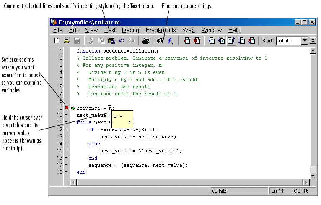Screen dimensions: 321x205
Task: Click the MATLAB icon in the title bar
Action: [54, 22]
